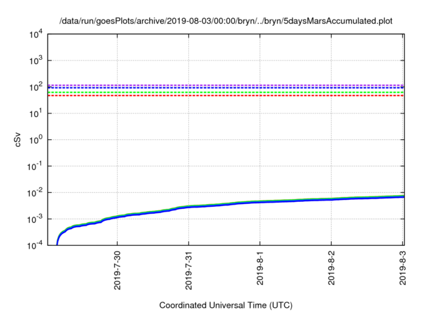Click the 2019-8-2 date label
The width and height of the screenshot is (446, 312).
click(x=332, y=268)
